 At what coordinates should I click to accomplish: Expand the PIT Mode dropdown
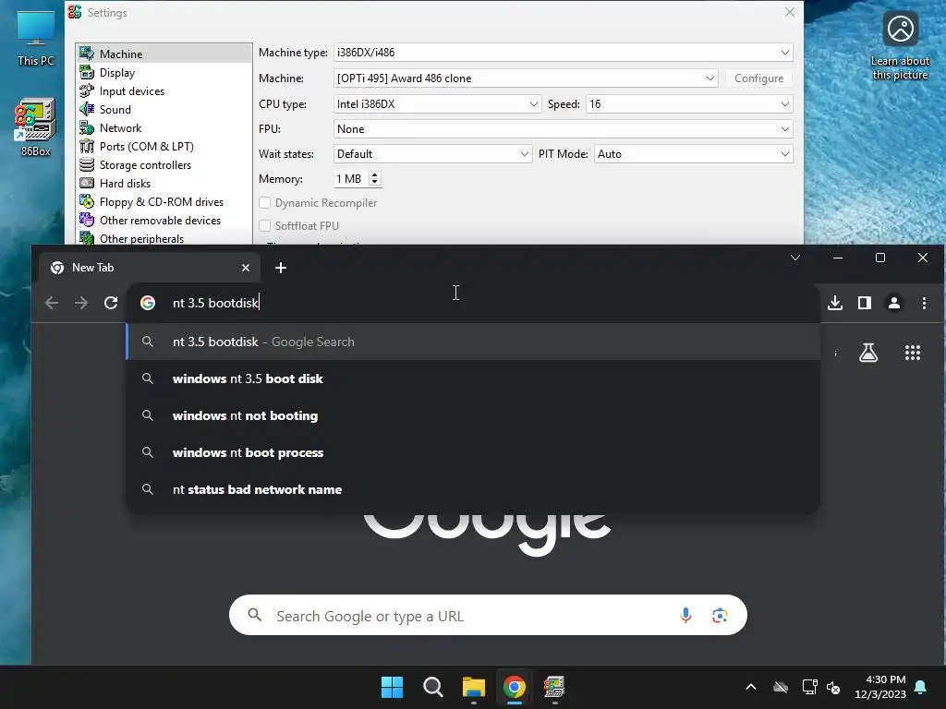[x=693, y=154]
